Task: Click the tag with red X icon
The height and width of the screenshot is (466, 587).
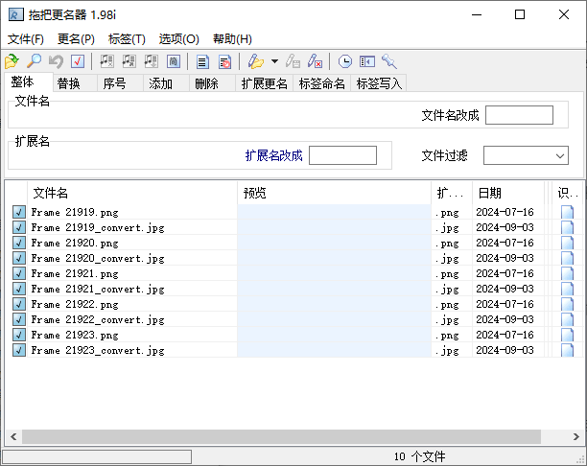Action: pos(315,61)
